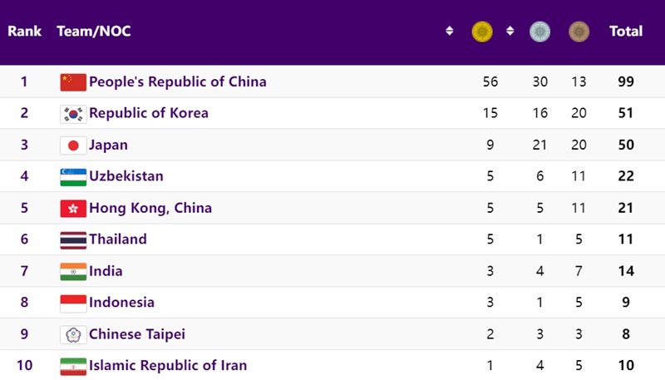Viewport: 665px width, 380px height.
Task: Sort table by Total column header
Action: (x=626, y=32)
